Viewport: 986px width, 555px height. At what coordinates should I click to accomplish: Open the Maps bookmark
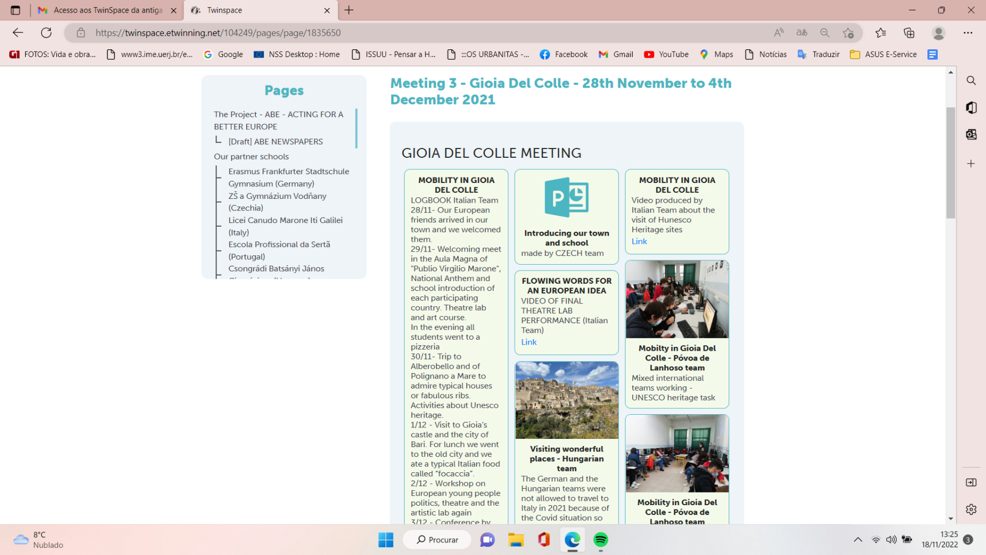(716, 54)
